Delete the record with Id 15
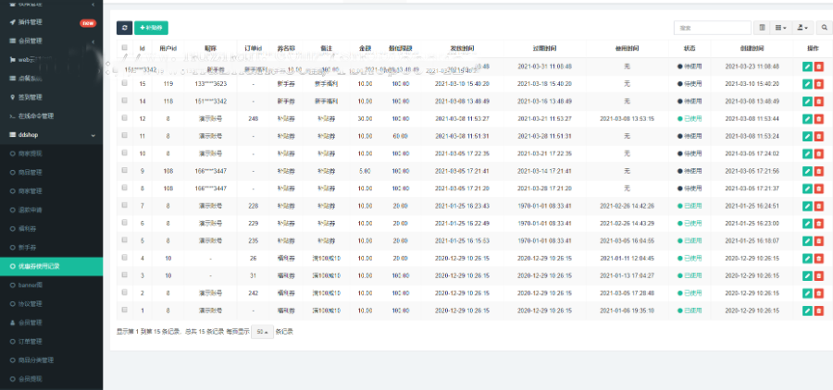833x390 pixels. point(818,83)
